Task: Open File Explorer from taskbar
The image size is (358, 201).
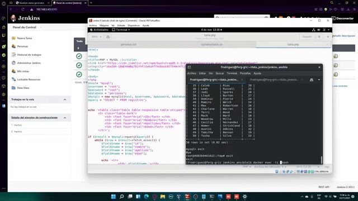Action: pos(163,197)
